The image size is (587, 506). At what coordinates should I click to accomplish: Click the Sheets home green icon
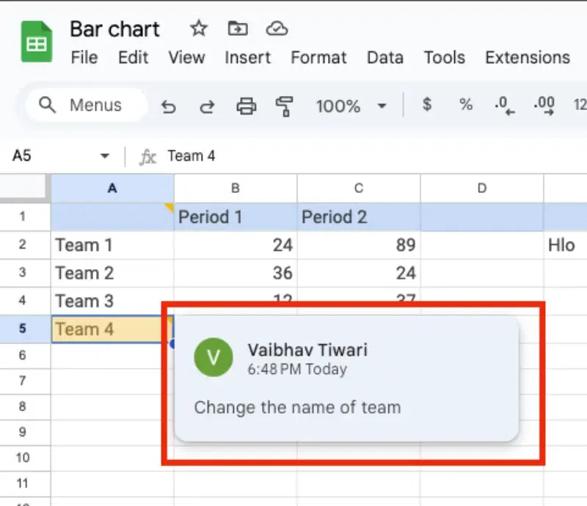tap(35, 41)
